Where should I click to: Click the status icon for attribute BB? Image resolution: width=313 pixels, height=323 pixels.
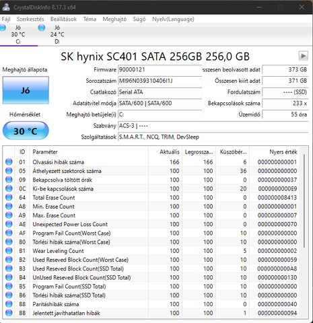point(9,313)
